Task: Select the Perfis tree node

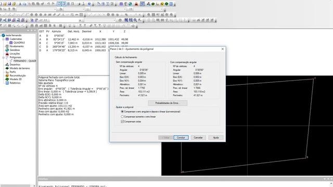Action: [12, 72]
